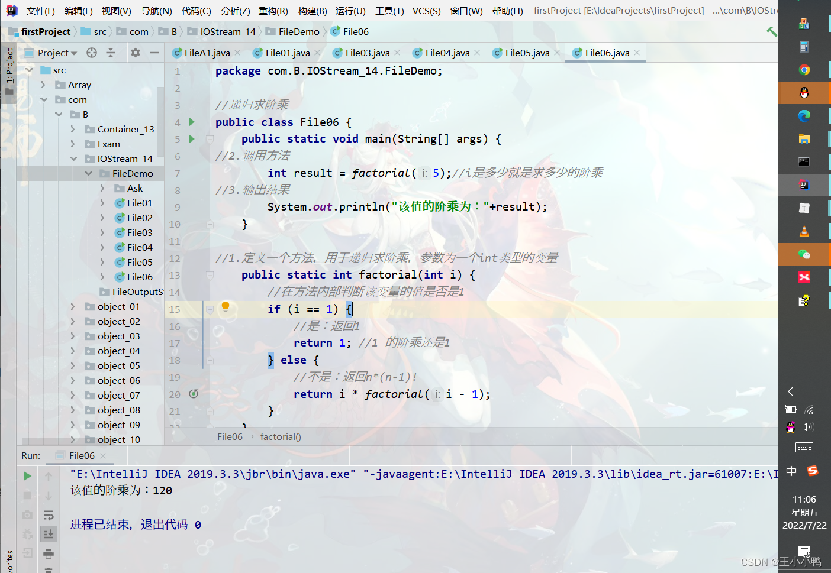This screenshot has width=831, height=573.
Task: Open Project panel settings gear
Action: [x=136, y=53]
